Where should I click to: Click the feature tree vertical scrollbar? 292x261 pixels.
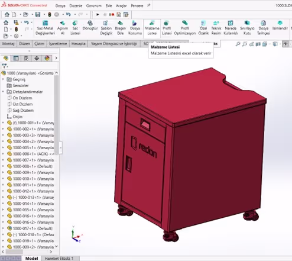pos(56,114)
